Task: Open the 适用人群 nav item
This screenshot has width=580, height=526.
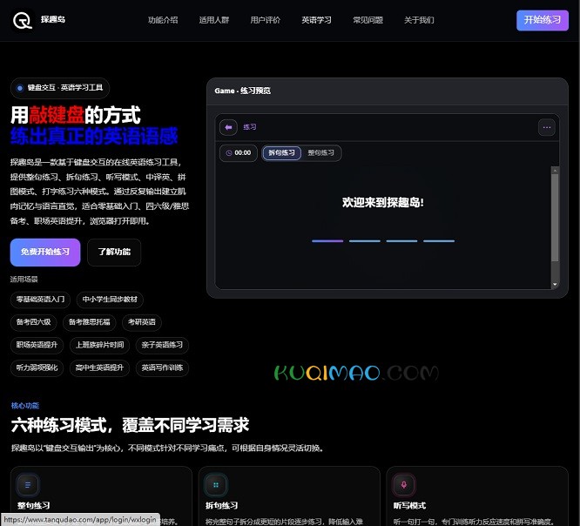Action: point(214,20)
